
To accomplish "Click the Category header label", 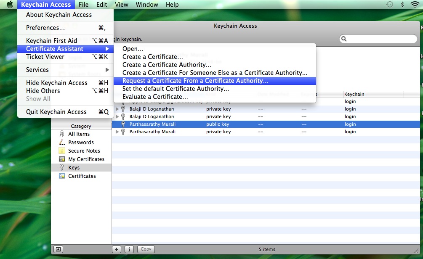I will [x=81, y=126].
